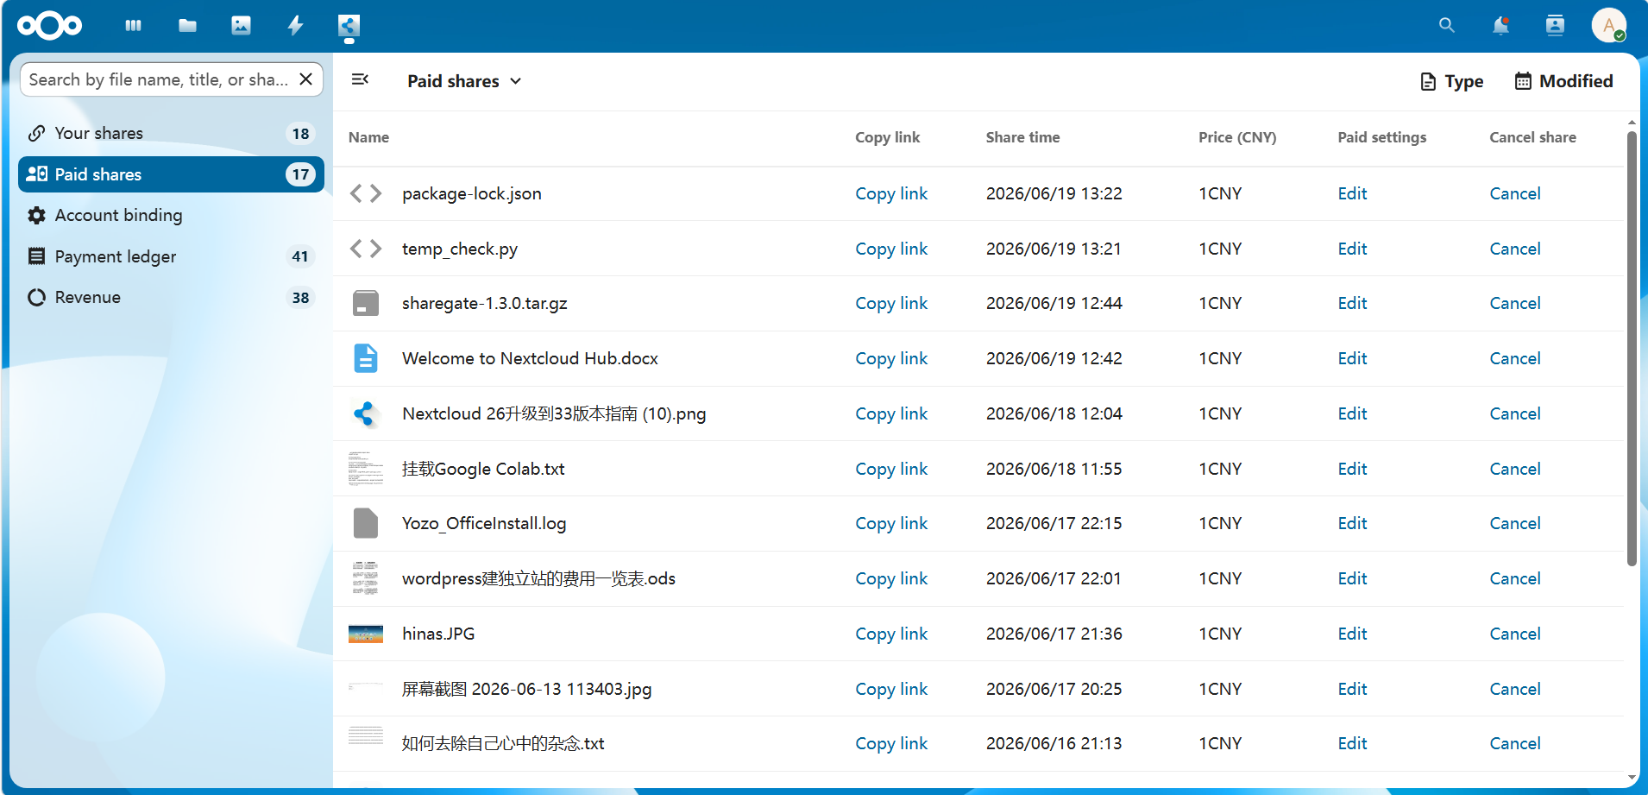Click the scrollbar down arrow
1648x795 pixels.
point(1632,778)
